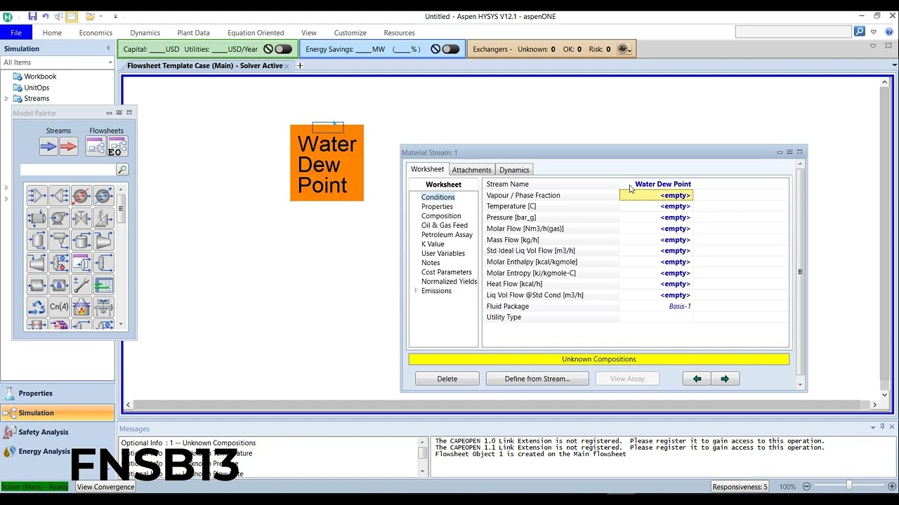
Task: Click the Delete button in stream window
Action: tap(447, 379)
